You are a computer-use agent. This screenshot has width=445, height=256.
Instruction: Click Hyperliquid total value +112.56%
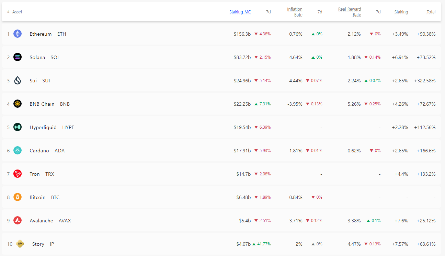[x=425, y=127]
